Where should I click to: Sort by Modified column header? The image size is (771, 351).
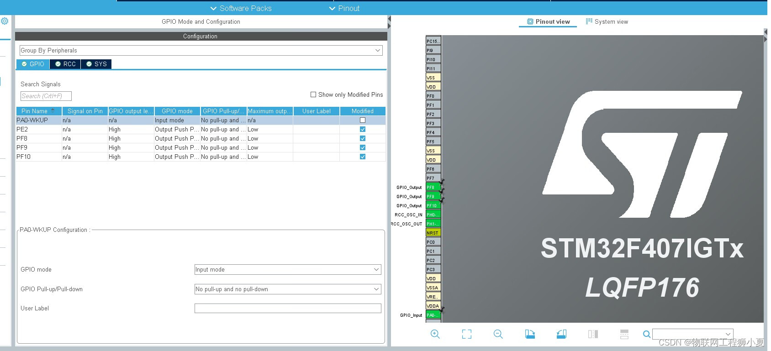363,111
